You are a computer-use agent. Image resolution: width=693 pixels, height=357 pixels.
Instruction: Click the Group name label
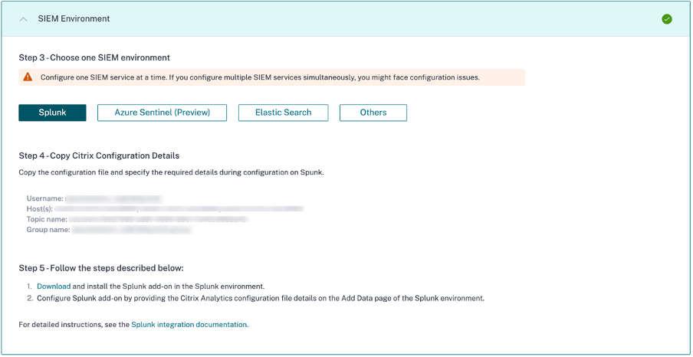click(48, 230)
